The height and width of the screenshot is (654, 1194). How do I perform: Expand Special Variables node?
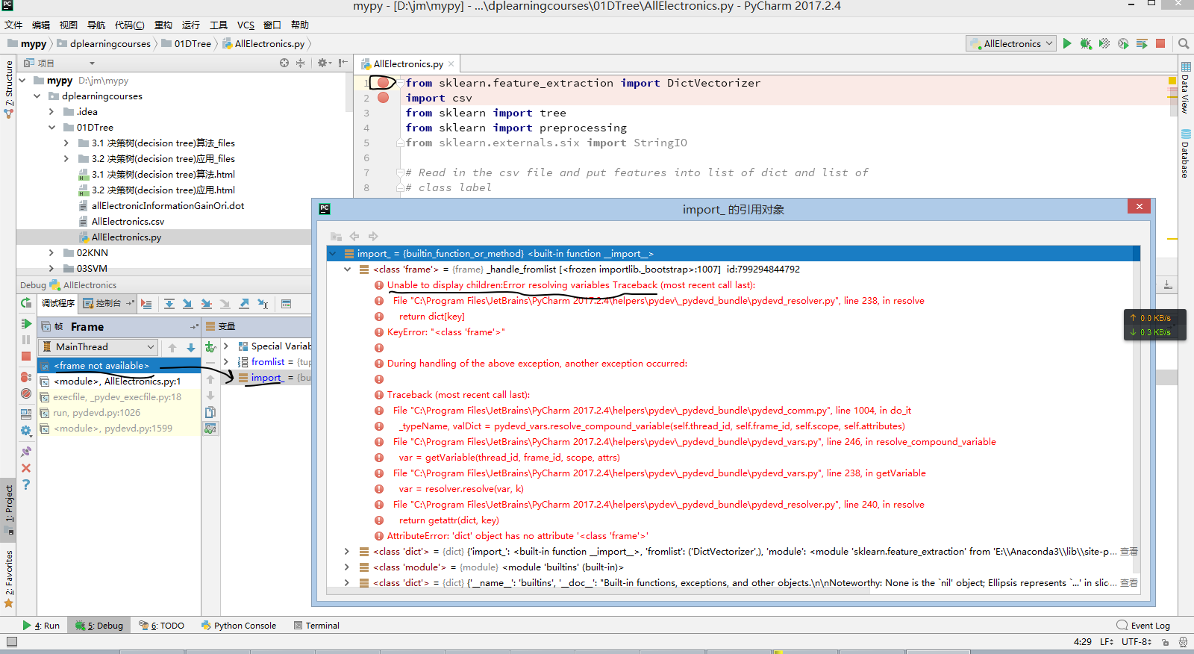[226, 346]
